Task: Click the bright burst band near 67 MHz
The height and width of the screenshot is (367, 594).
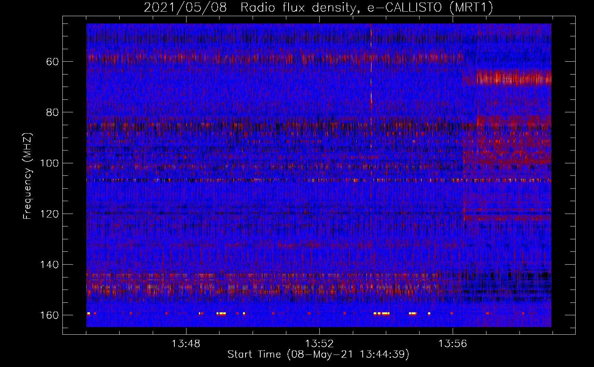Action: 513,78
